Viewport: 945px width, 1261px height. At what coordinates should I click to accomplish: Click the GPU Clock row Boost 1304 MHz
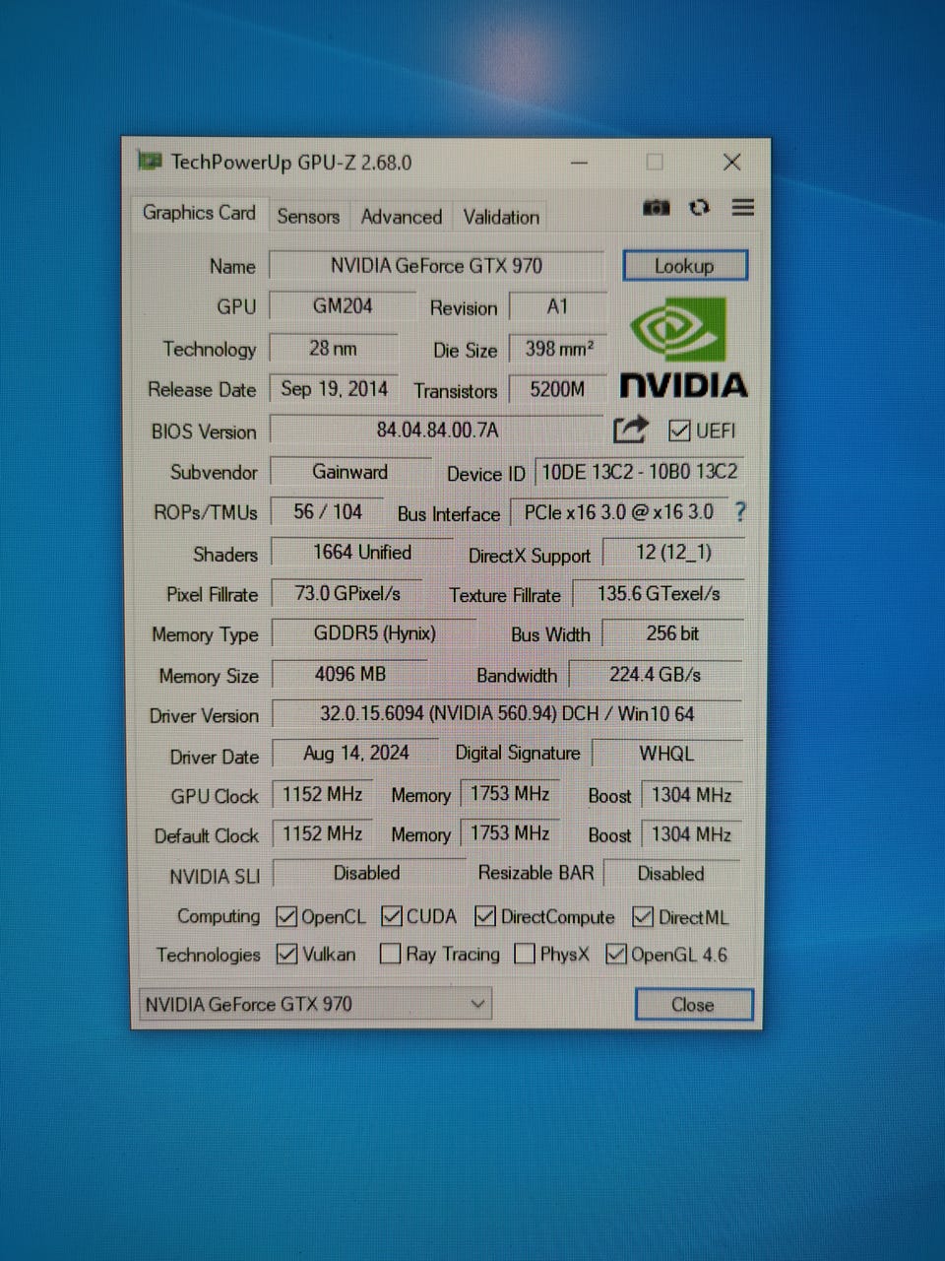(692, 794)
